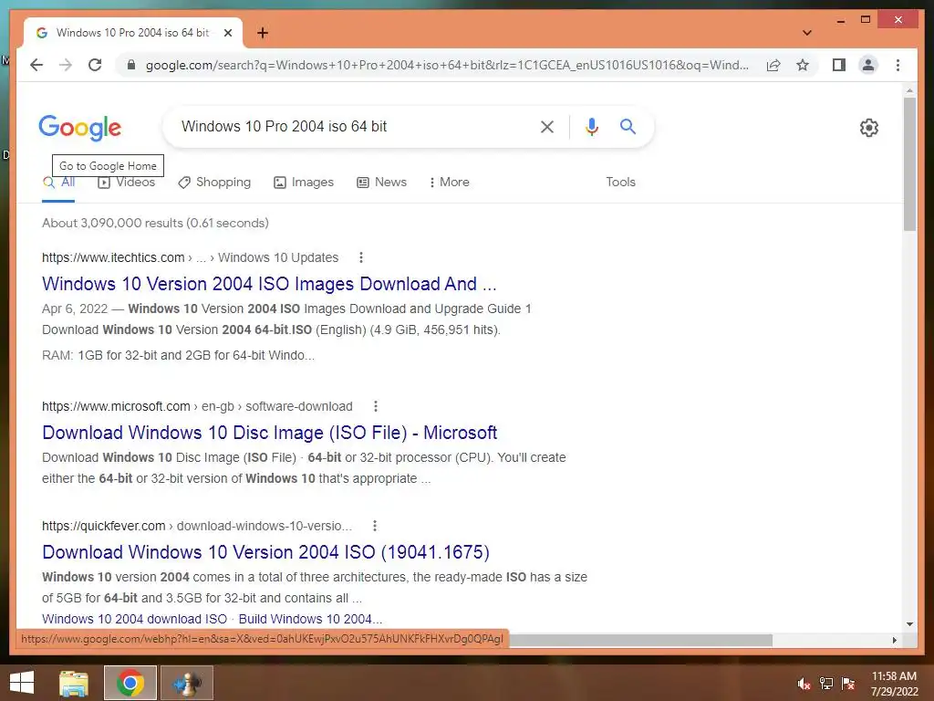Open a new tab
This screenshot has width=934, height=701.
pyautogui.click(x=262, y=33)
